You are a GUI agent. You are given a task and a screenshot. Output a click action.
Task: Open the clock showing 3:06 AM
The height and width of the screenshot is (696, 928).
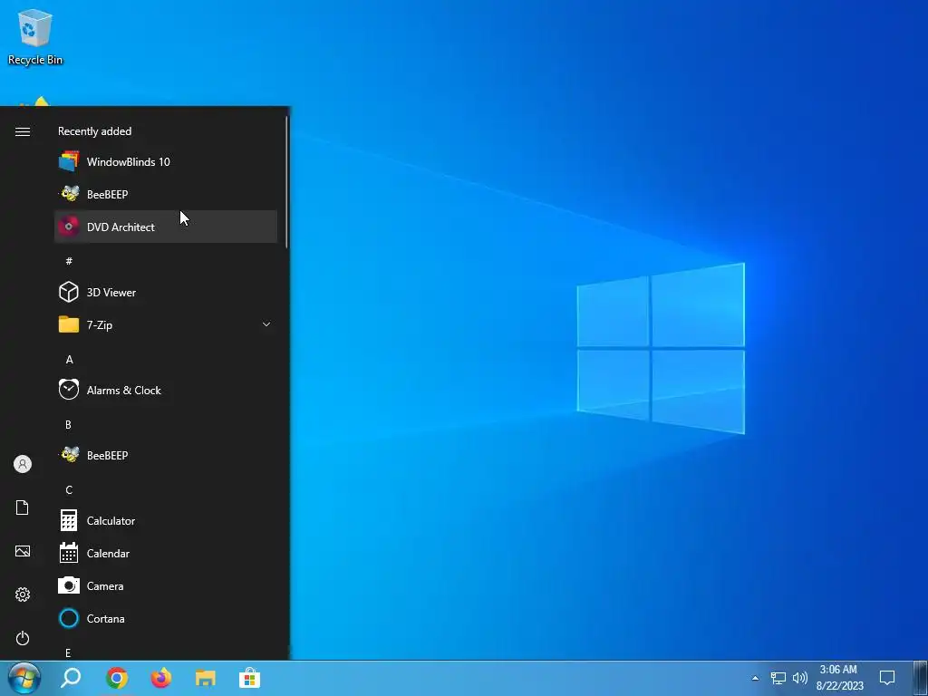tap(839, 678)
